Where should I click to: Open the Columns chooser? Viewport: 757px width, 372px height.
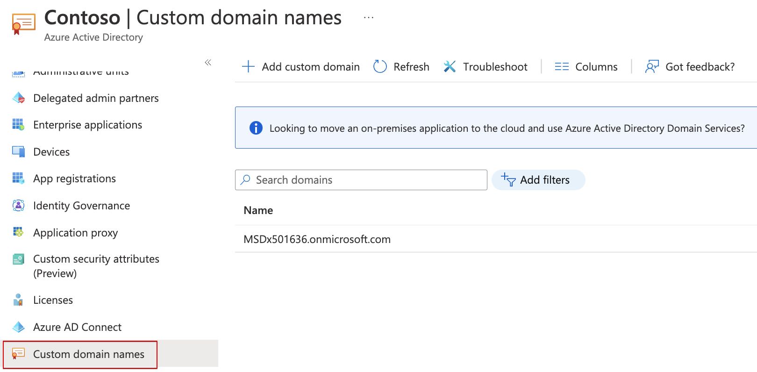(586, 66)
